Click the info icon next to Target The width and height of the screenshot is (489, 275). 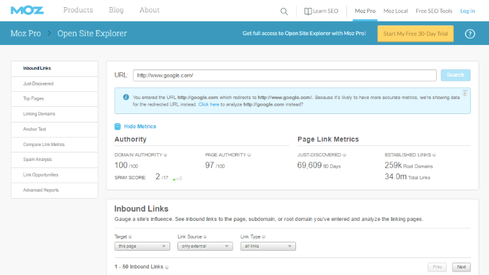(130, 237)
